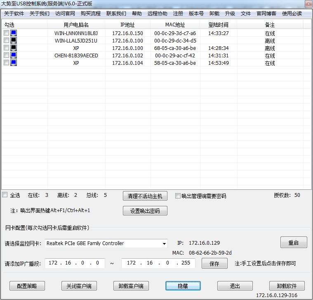Click offline computer icon for XP at 172.16.0.100

click(14, 48)
